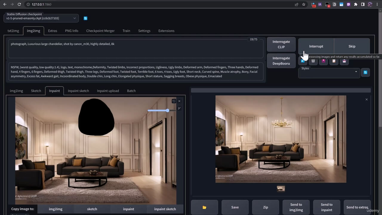The height and width of the screenshot is (215, 382).
Task: Refresh the Stable Diffusion checkpoint list
Action: point(85,18)
